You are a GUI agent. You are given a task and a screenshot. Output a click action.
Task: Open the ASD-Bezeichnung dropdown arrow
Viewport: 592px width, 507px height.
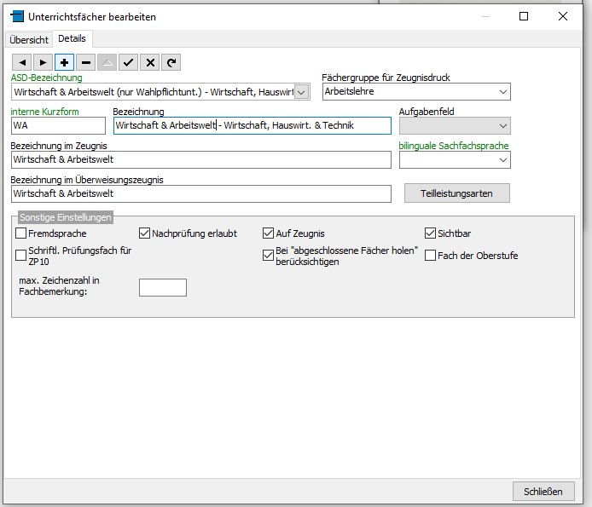pyautogui.click(x=301, y=92)
